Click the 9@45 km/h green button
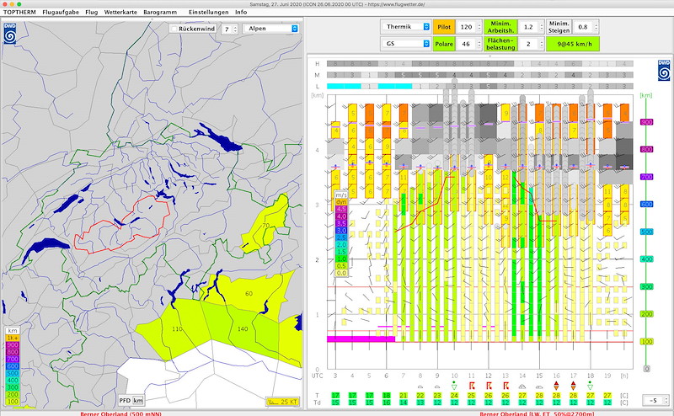 pyautogui.click(x=573, y=44)
